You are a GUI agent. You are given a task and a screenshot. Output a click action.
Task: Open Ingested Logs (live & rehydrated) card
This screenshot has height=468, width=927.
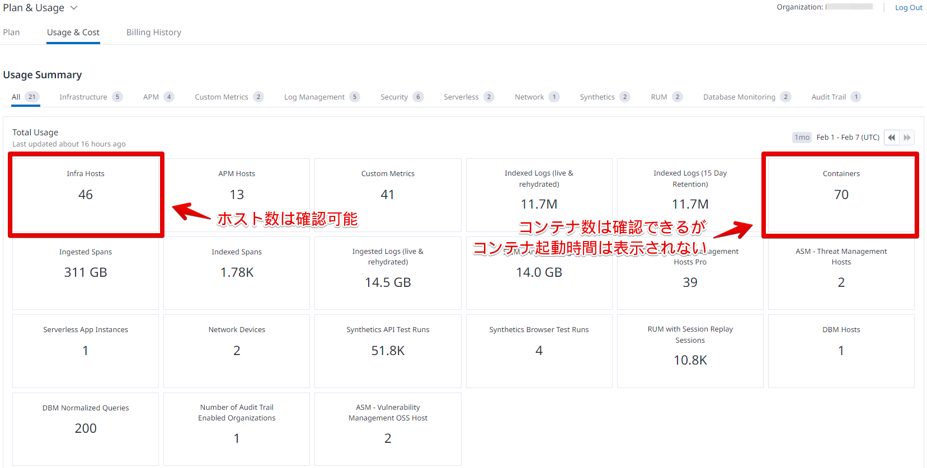(388, 273)
